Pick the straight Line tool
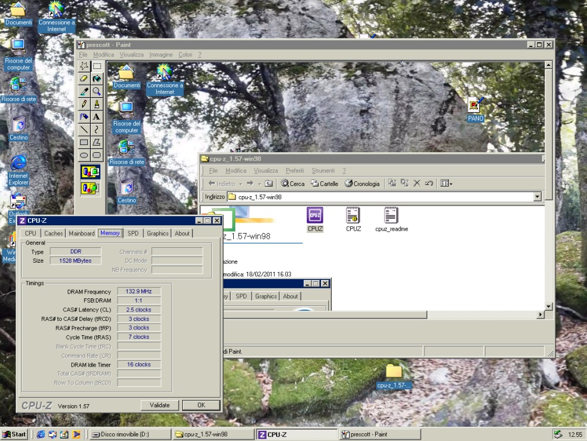The image size is (587, 441). click(84, 130)
